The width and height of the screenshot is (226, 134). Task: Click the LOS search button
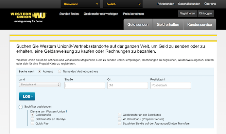pos(27,96)
